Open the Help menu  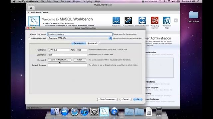97,1
